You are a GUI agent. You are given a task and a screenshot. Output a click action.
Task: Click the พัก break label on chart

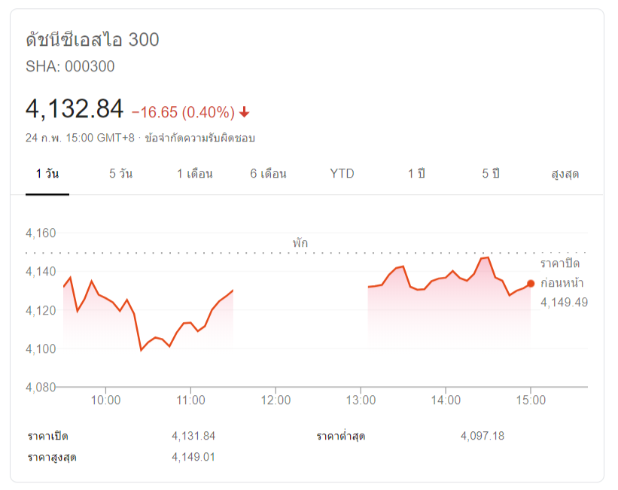click(300, 242)
